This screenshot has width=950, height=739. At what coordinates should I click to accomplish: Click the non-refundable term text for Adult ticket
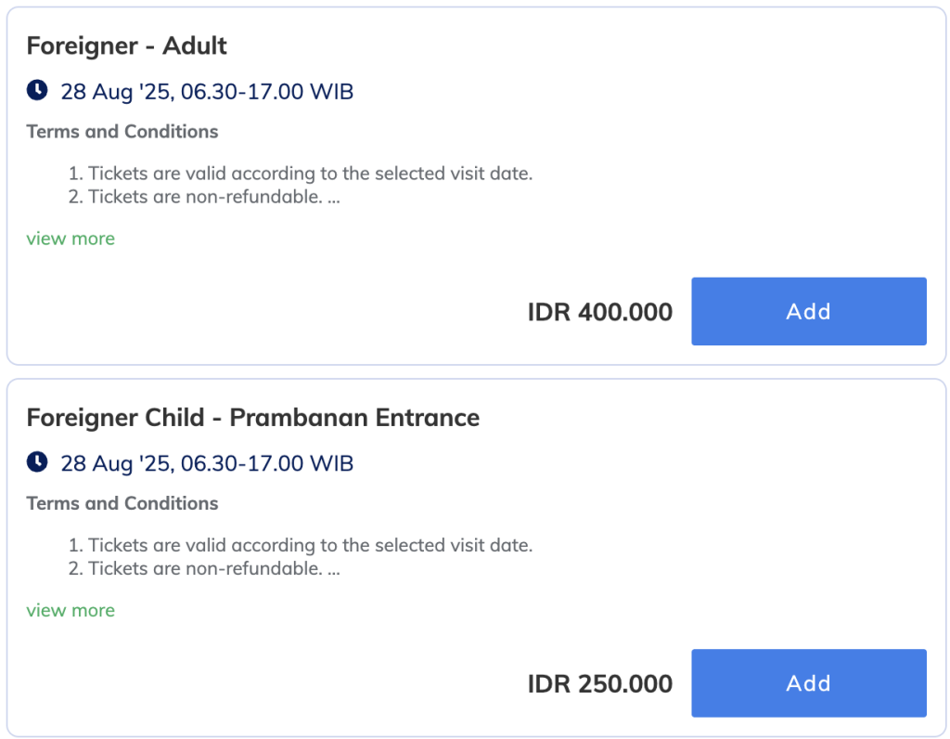[x=204, y=197]
